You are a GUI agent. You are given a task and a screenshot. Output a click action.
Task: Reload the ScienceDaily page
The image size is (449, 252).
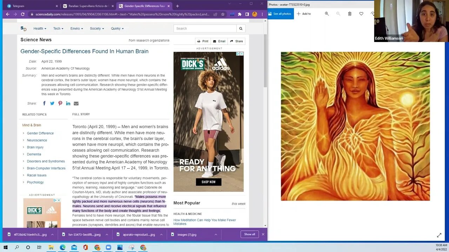point(22,14)
